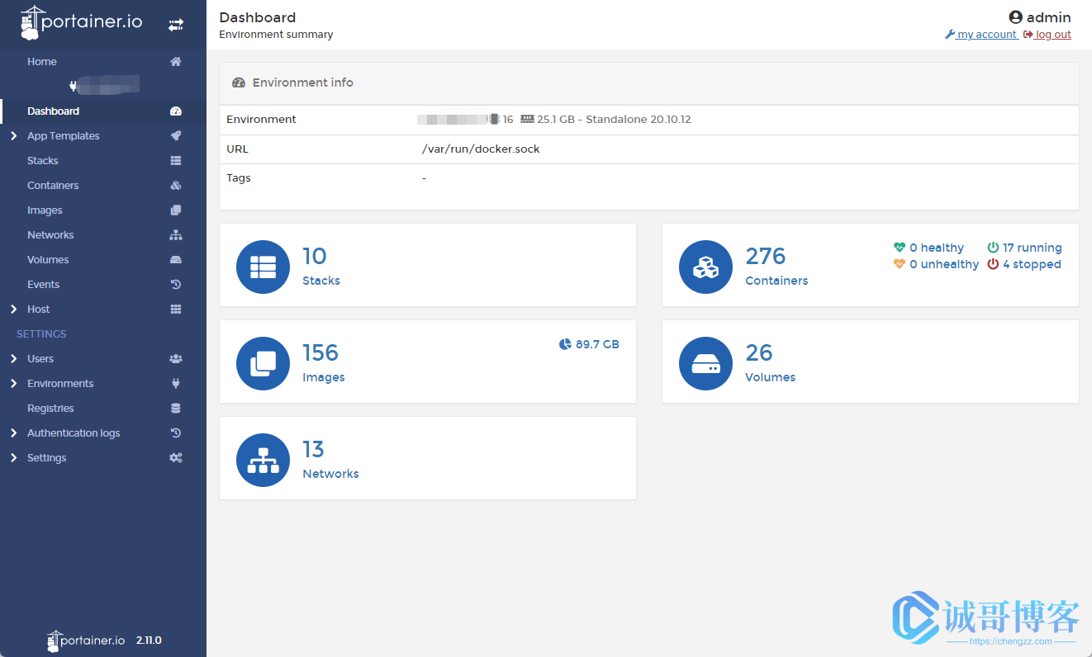Click the Networks tile sitemap icon

[x=263, y=460]
